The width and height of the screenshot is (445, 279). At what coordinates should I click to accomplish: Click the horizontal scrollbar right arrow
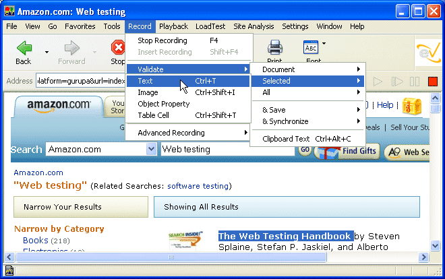tap(423, 257)
